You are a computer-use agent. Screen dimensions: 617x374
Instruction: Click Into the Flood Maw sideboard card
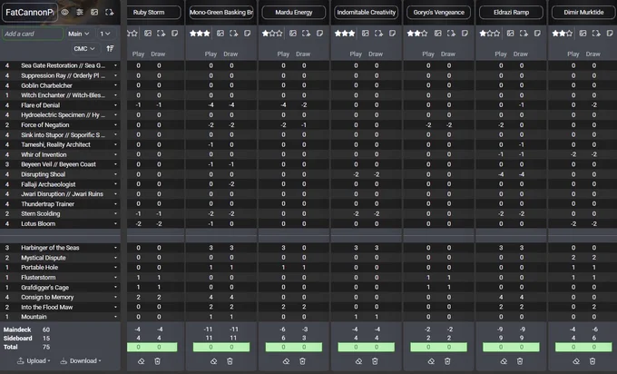coord(47,307)
